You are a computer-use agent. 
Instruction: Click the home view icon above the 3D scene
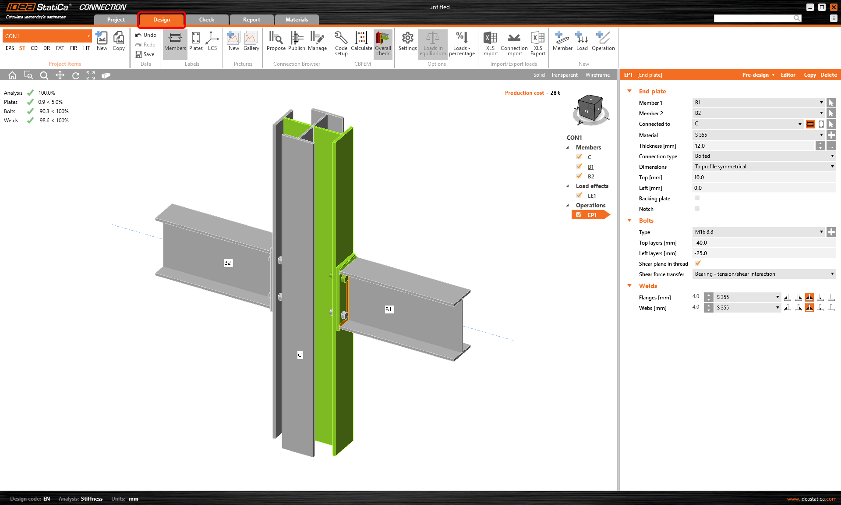coord(12,75)
